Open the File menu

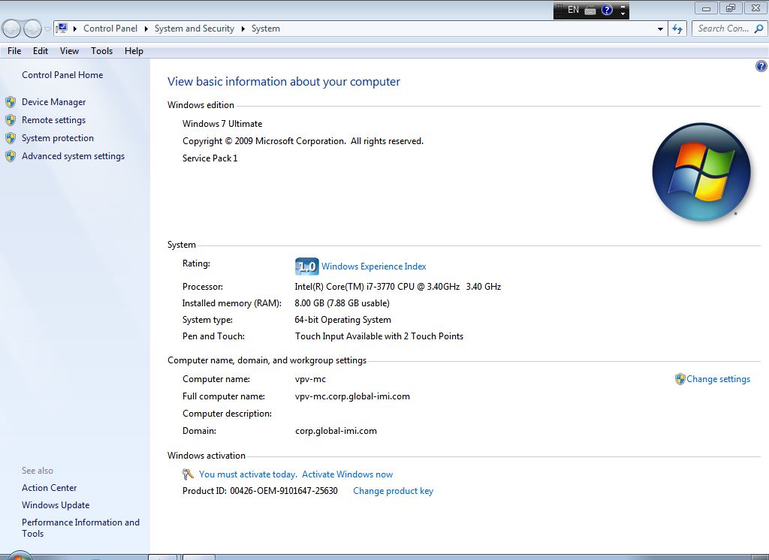pyautogui.click(x=14, y=50)
